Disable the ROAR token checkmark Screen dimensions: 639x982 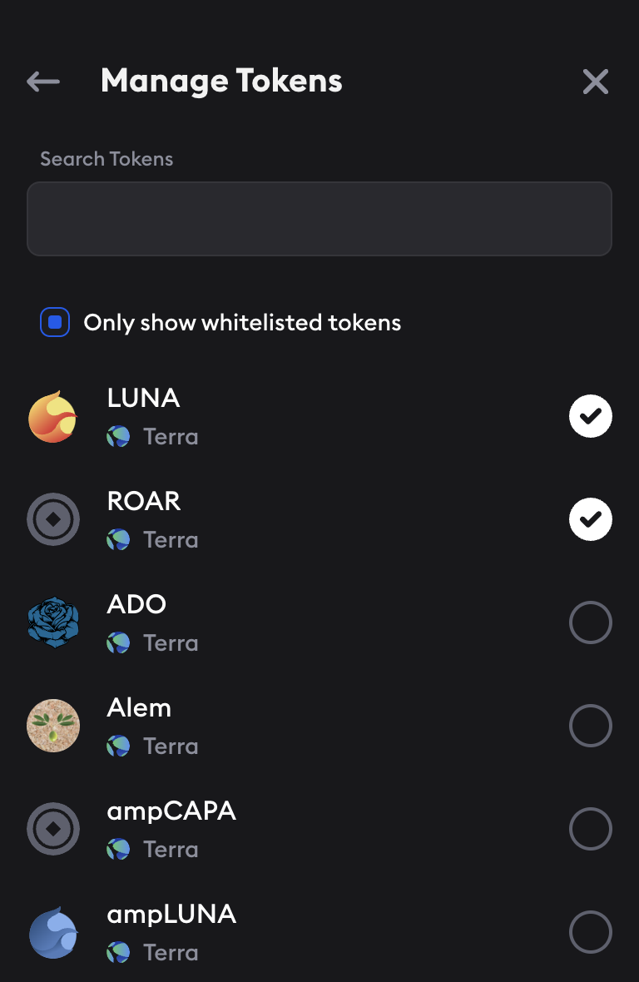(591, 519)
